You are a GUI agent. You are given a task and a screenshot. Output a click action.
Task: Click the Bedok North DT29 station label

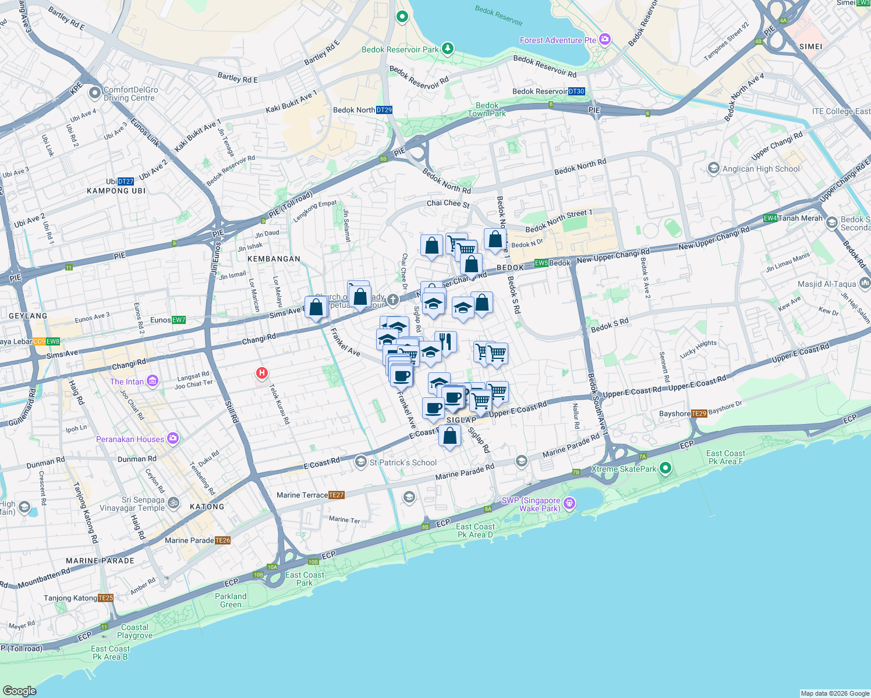[x=363, y=110]
